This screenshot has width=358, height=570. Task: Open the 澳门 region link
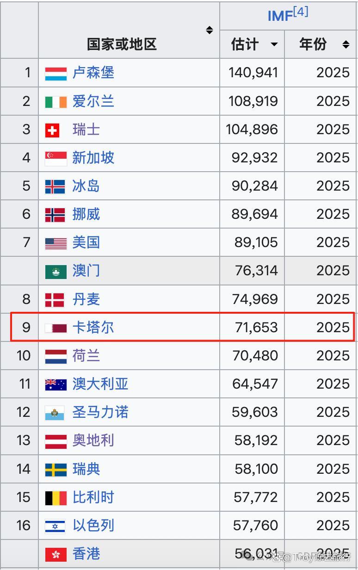[86, 271]
